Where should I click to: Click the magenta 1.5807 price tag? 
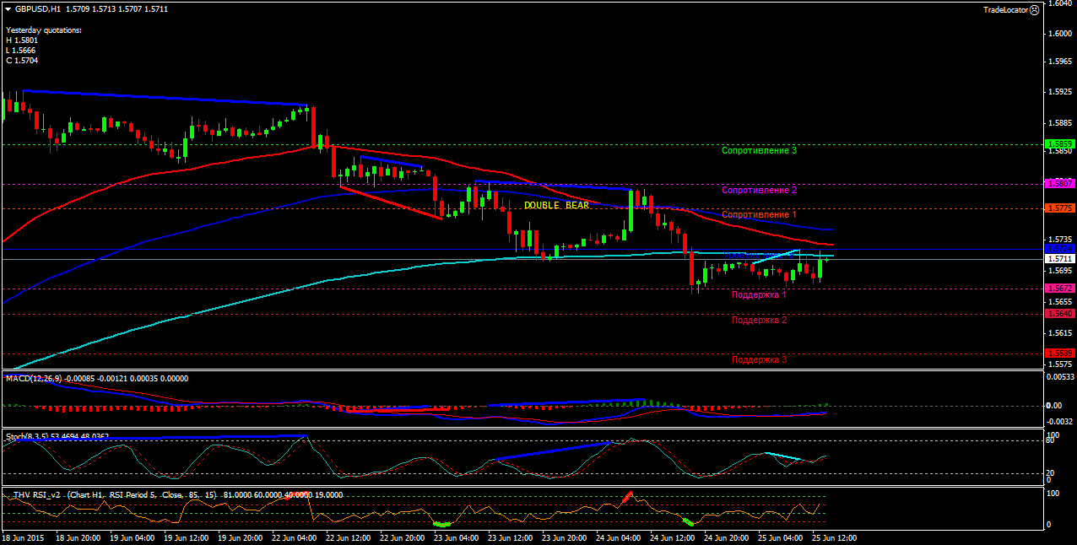pyautogui.click(x=1059, y=183)
